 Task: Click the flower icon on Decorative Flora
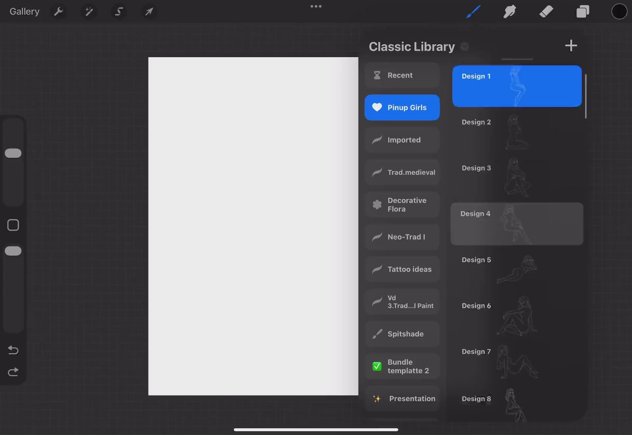377,205
